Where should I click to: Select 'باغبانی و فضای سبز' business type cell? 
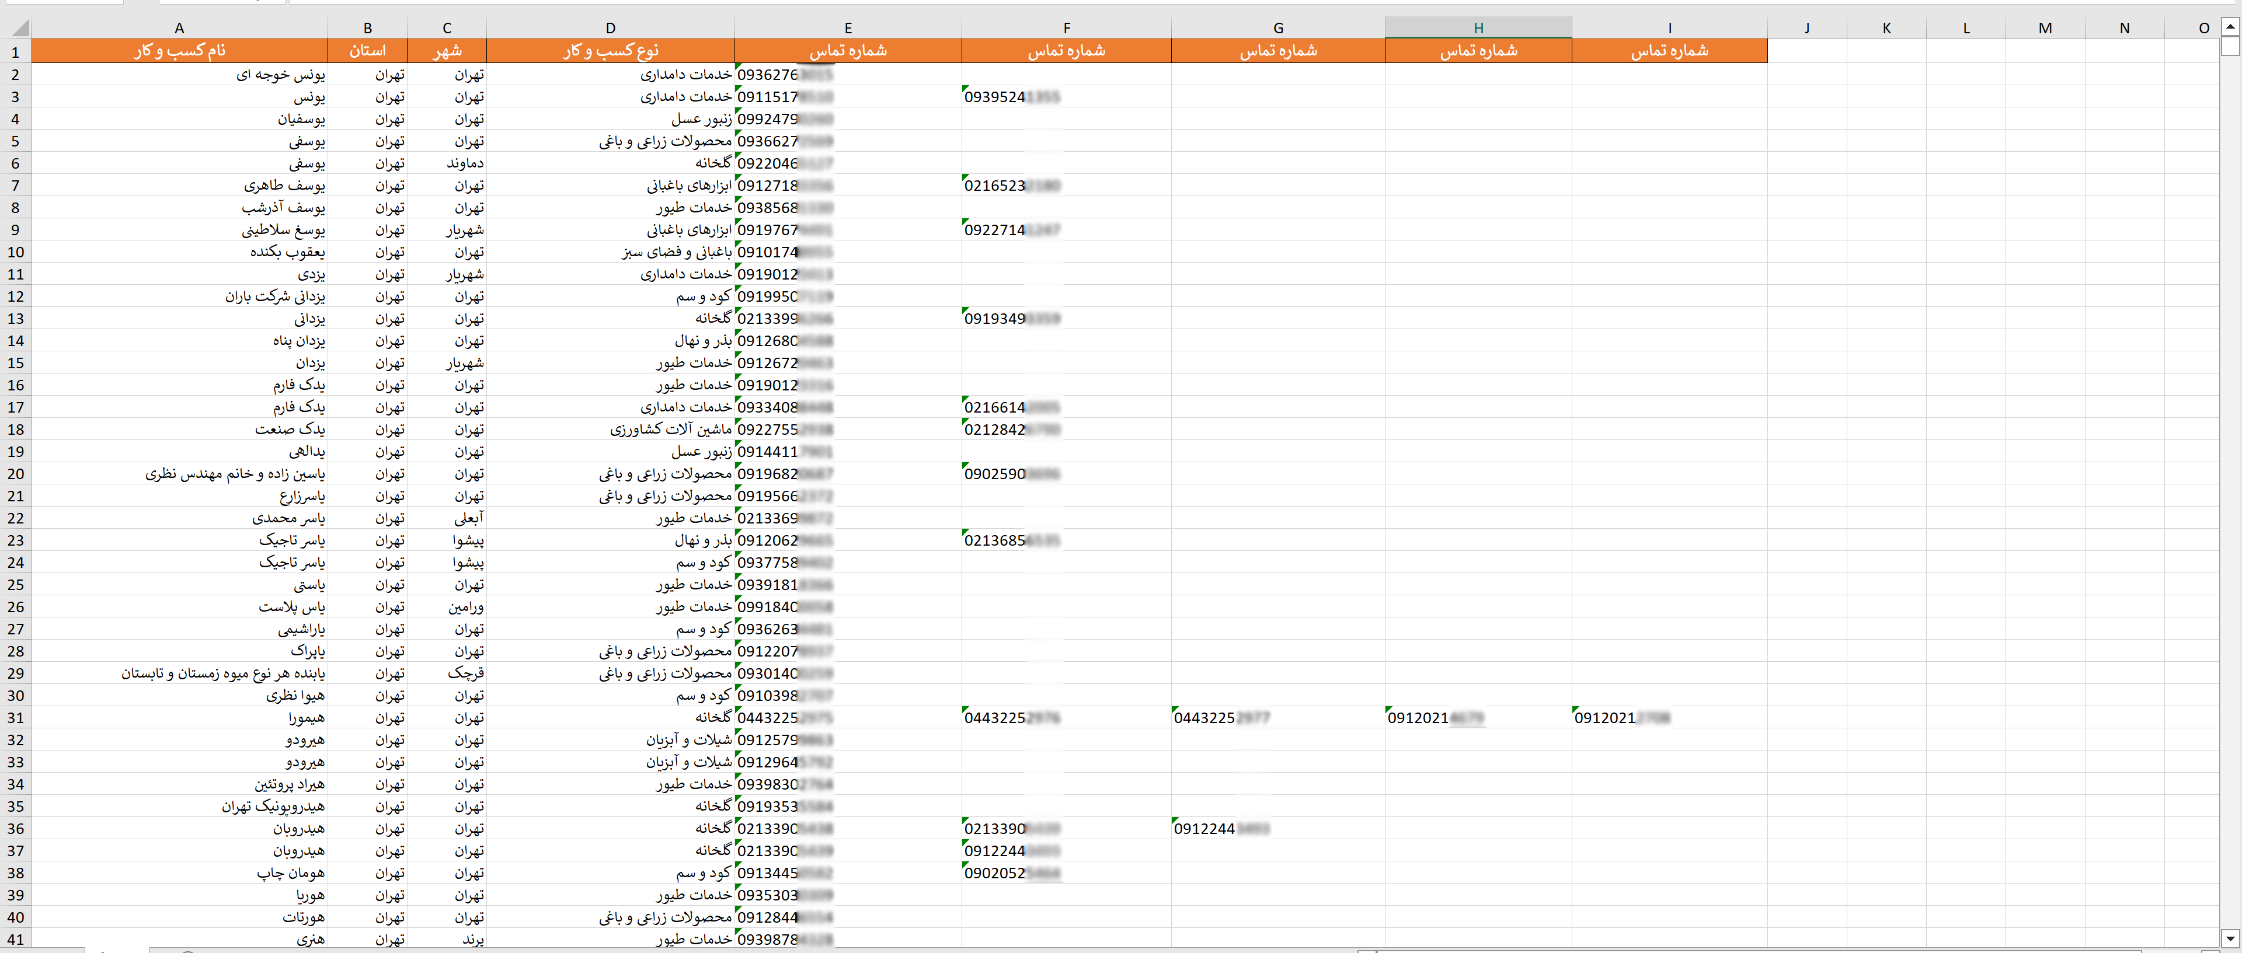click(610, 252)
